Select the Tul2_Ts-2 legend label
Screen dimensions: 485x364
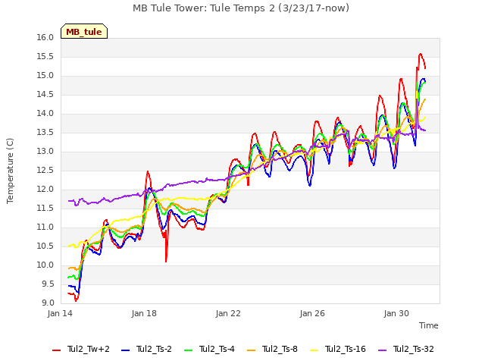[x=154, y=349]
